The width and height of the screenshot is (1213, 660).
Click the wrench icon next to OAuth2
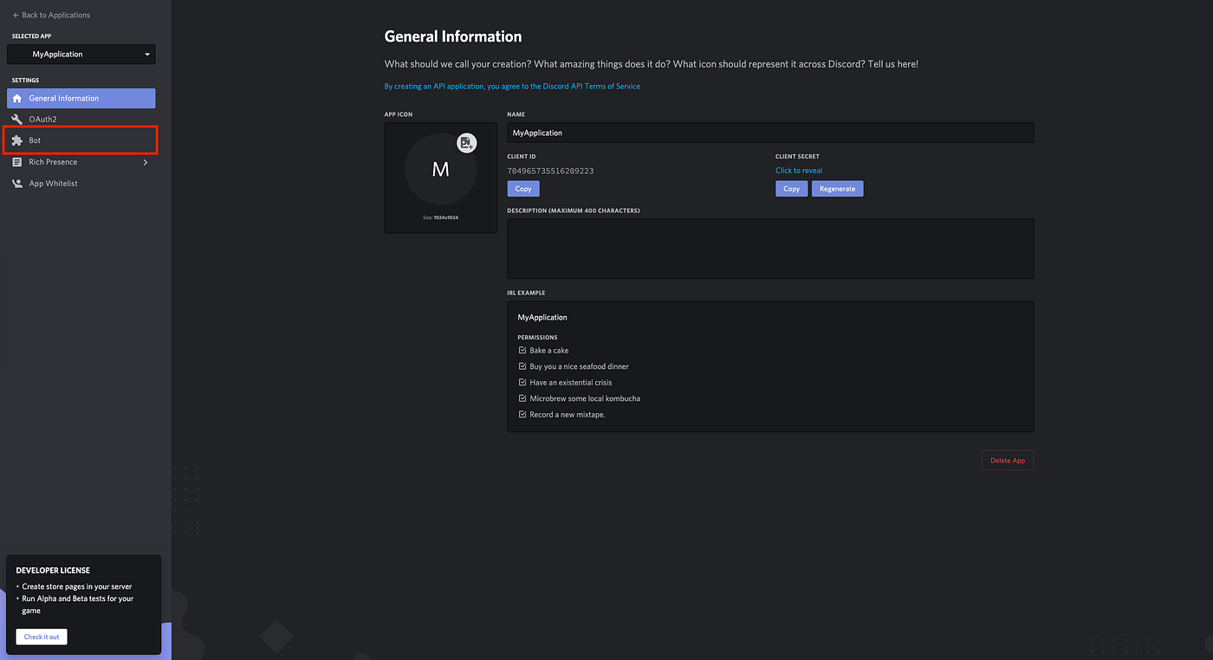(17, 120)
